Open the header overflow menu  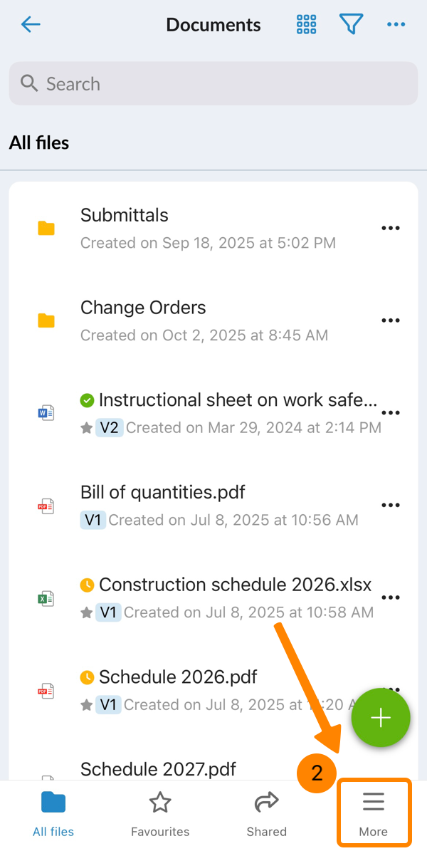396,25
